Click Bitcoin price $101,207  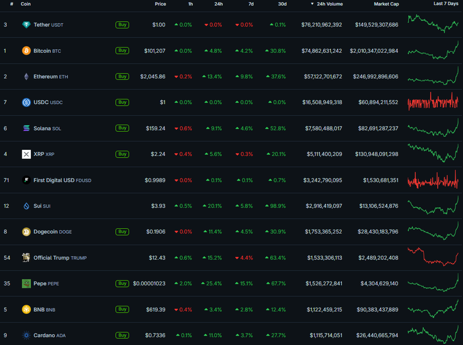pos(155,51)
